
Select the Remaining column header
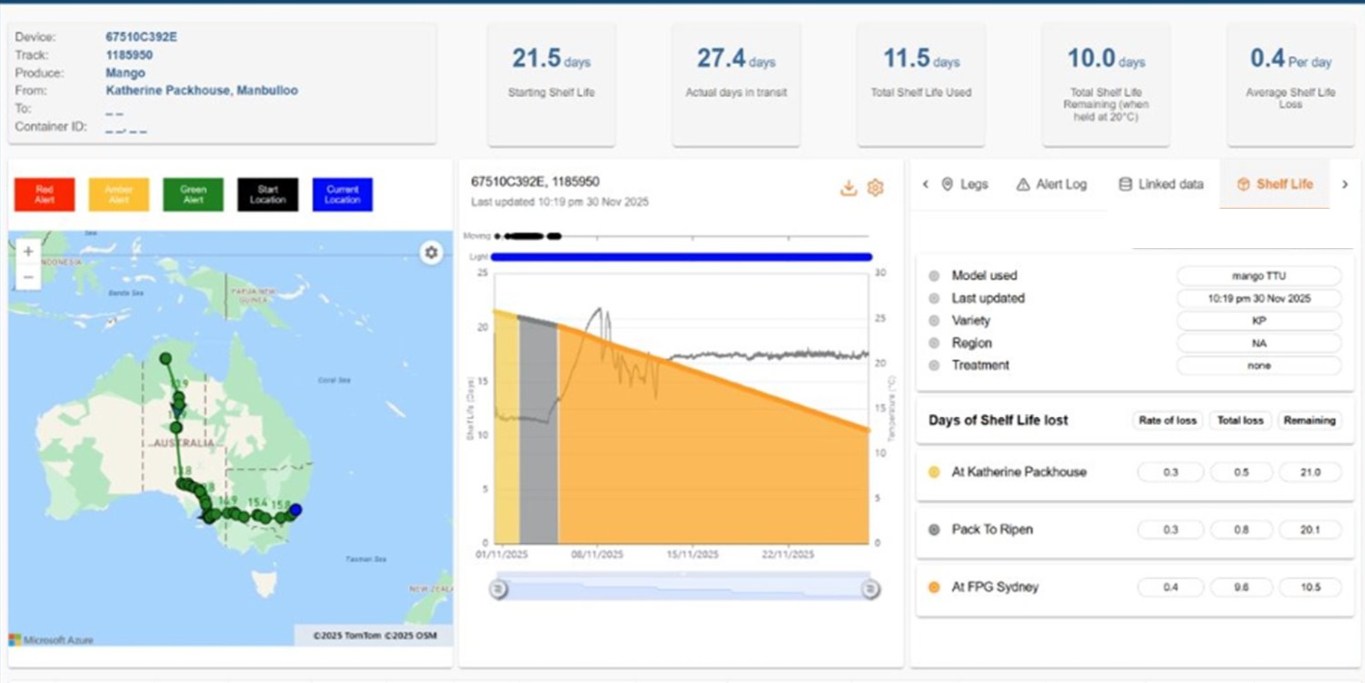1309,420
